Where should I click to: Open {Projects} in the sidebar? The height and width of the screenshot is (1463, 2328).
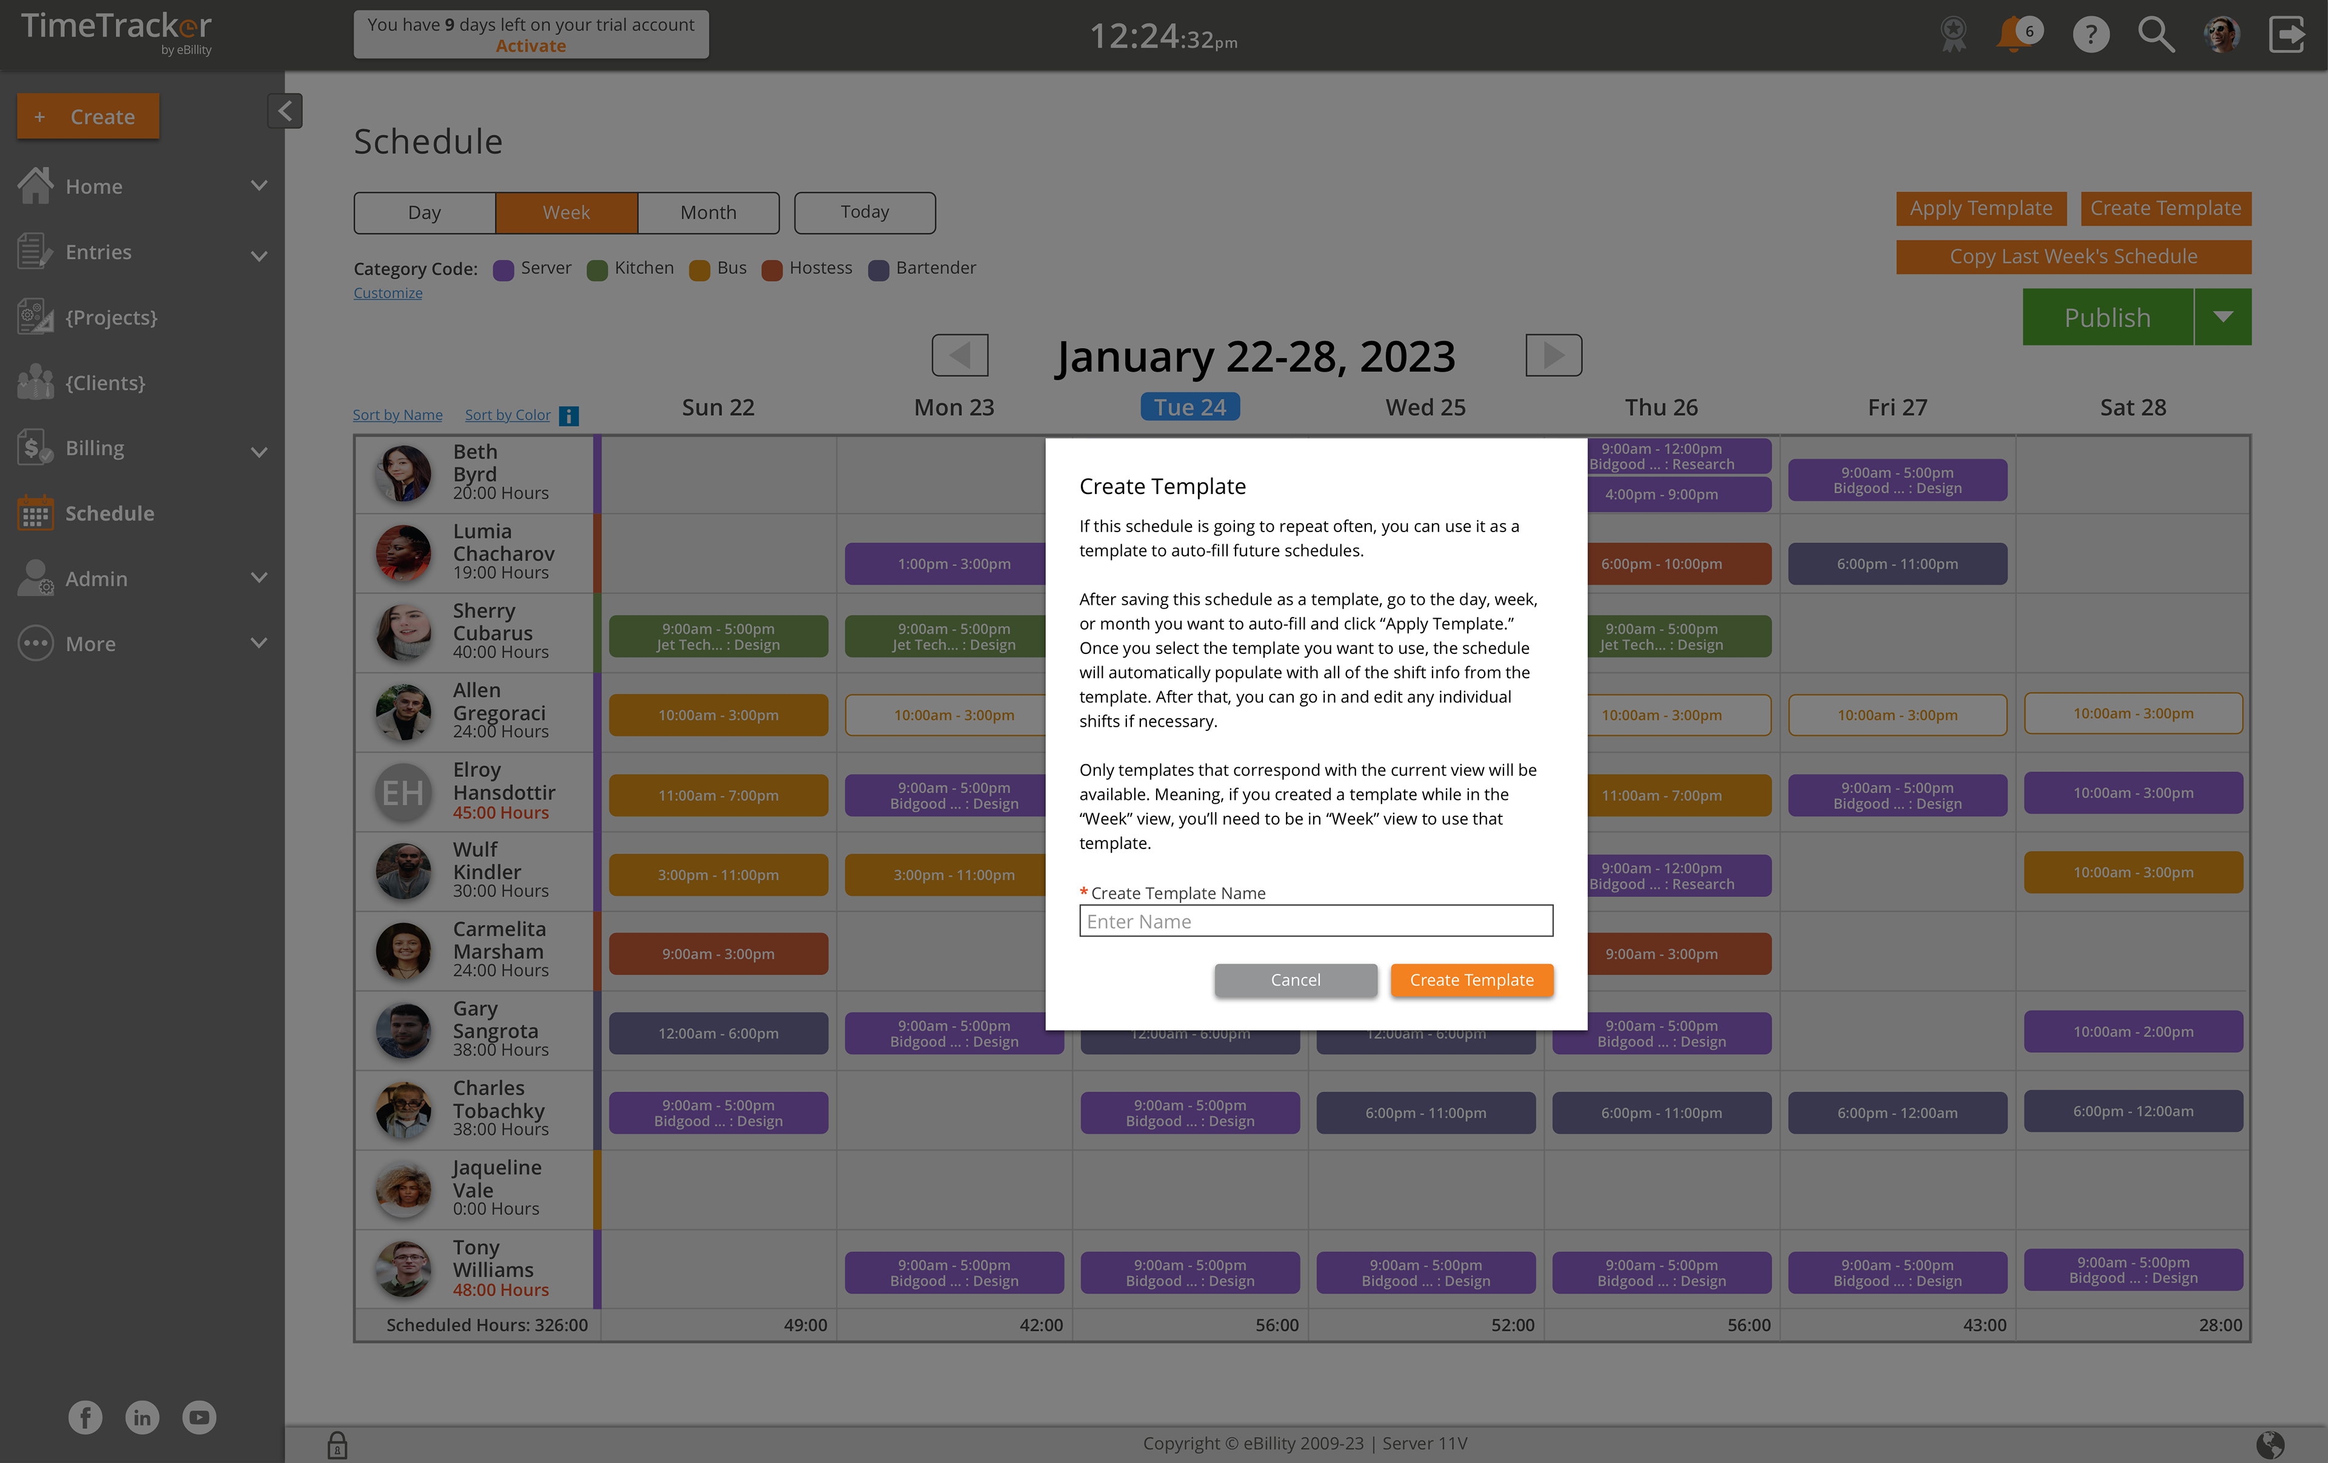pyautogui.click(x=111, y=317)
